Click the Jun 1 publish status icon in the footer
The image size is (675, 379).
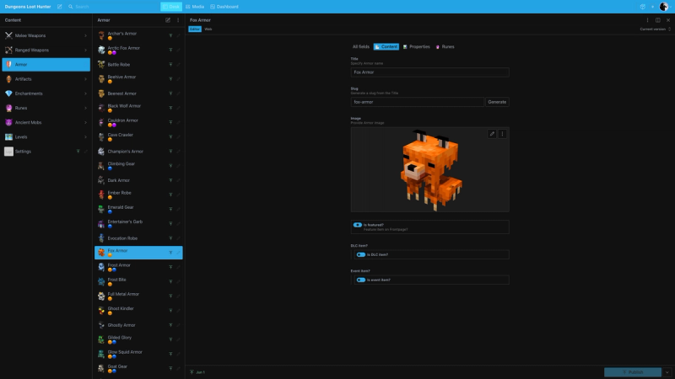tap(192, 372)
